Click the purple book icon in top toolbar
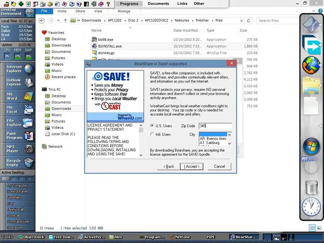The image size is (324, 243). (101, 4)
